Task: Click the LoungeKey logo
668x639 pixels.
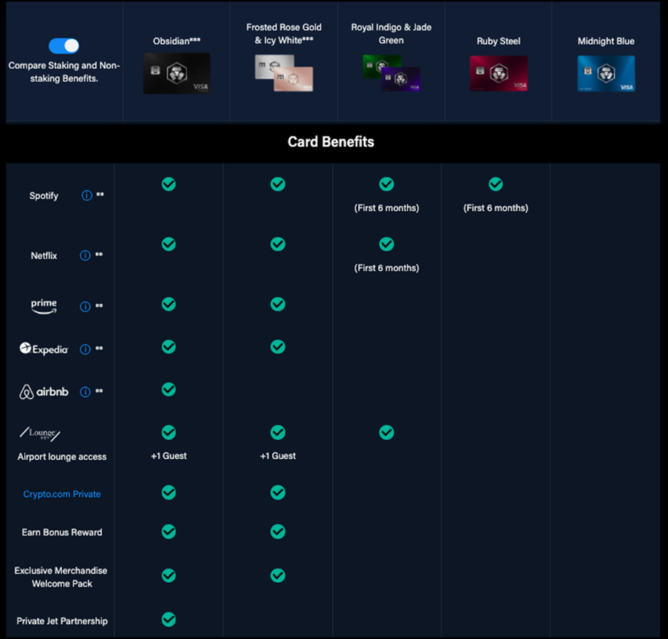Action: (x=40, y=434)
